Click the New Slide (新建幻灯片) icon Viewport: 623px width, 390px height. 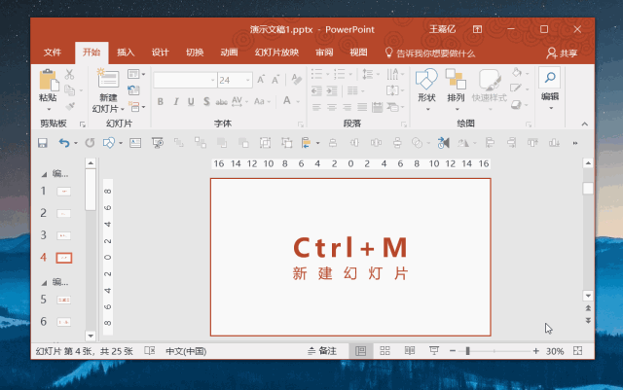coord(108,80)
